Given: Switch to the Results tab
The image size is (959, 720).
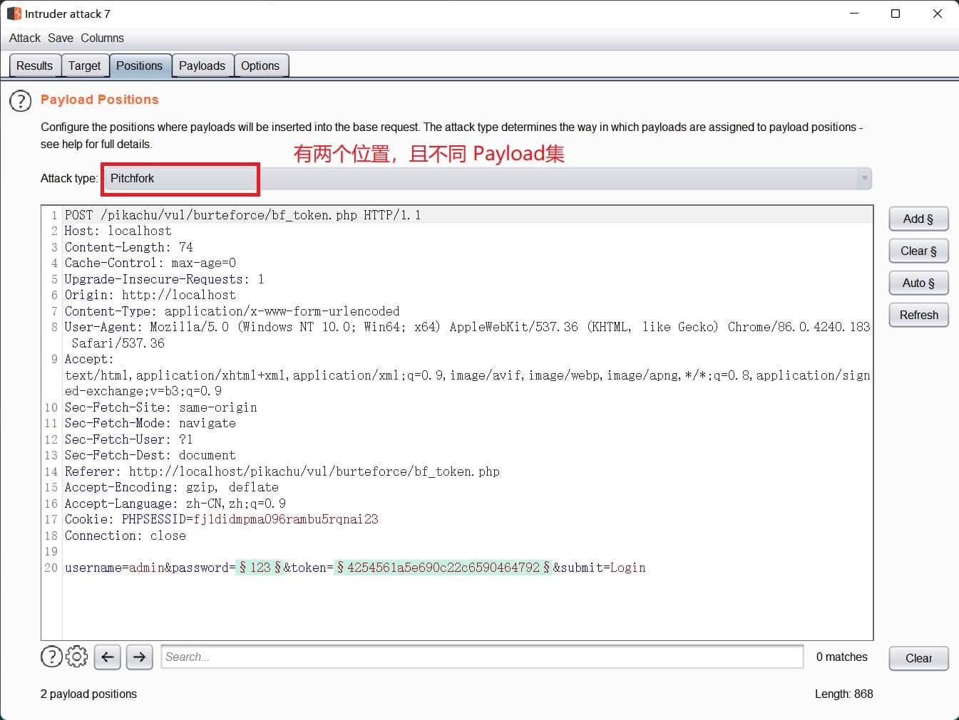Looking at the screenshot, I should point(34,66).
